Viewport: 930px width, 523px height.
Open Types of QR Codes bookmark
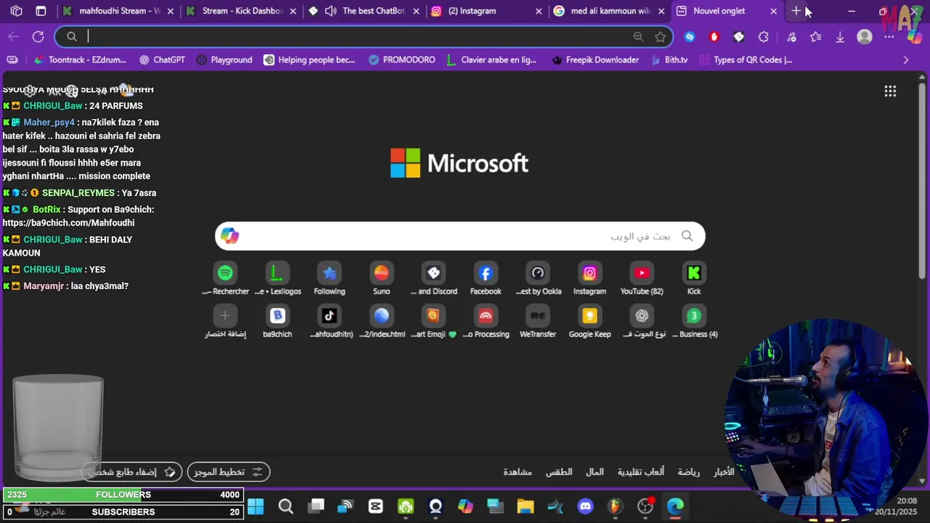[x=745, y=60]
